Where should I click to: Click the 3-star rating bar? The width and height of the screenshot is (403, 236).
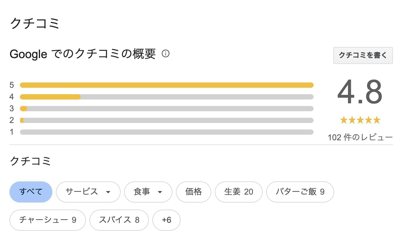[166, 109]
